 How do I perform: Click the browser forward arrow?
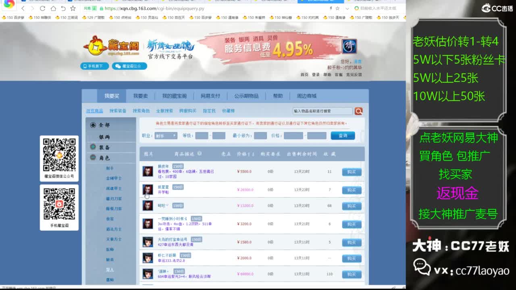click(x=33, y=8)
